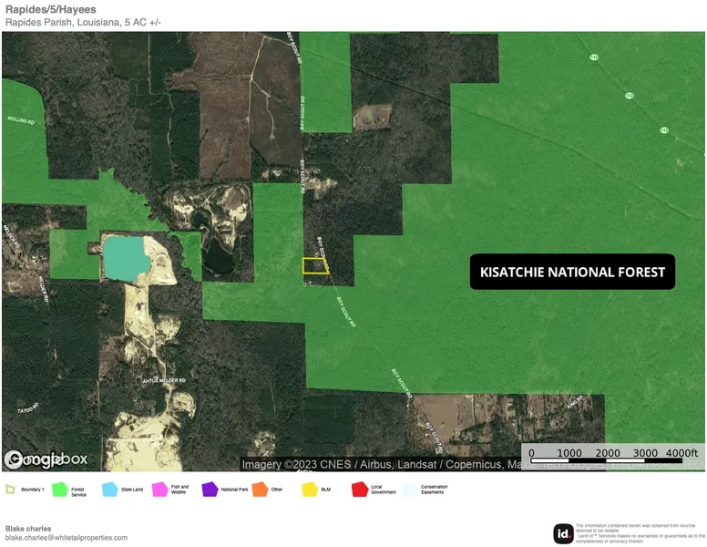The image size is (707, 547).
Task: Click the yellow parcel boundary on the map
Action: point(315,265)
